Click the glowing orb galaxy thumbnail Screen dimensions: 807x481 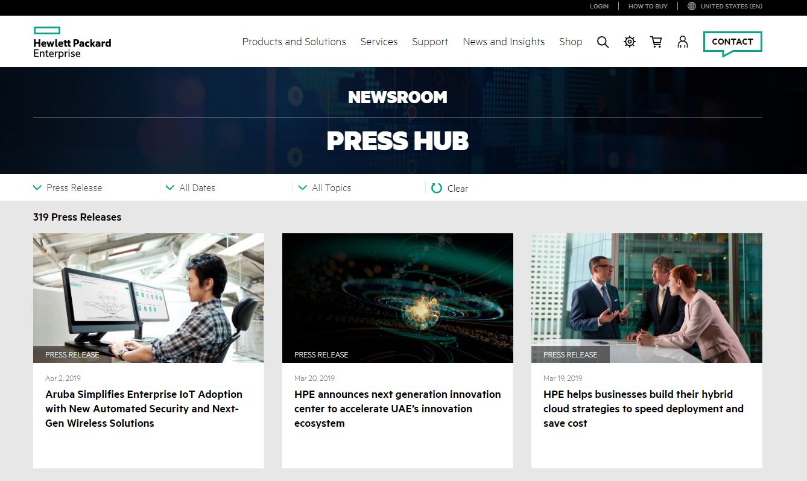[x=397, y=298]
